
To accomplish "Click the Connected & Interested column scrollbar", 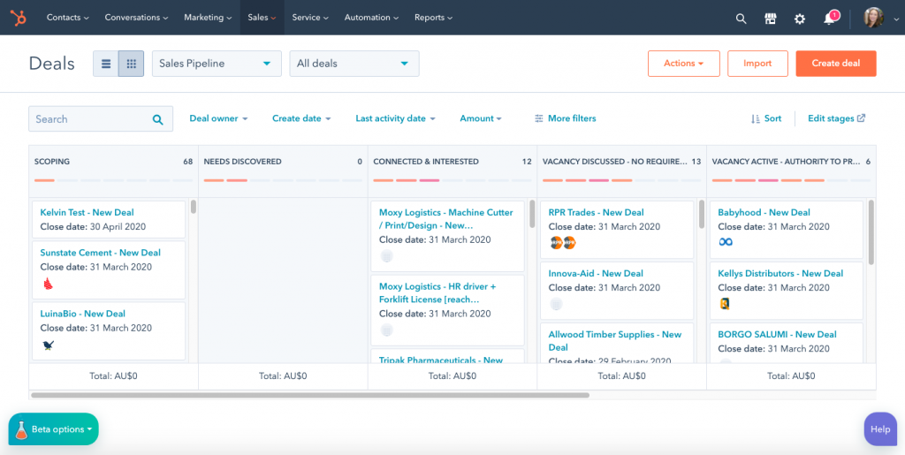I will tap(532, 214).
